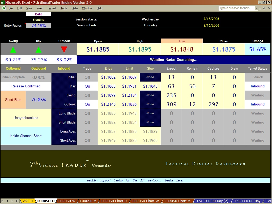Select the Short Bias cell

click(x=13, y=100)
